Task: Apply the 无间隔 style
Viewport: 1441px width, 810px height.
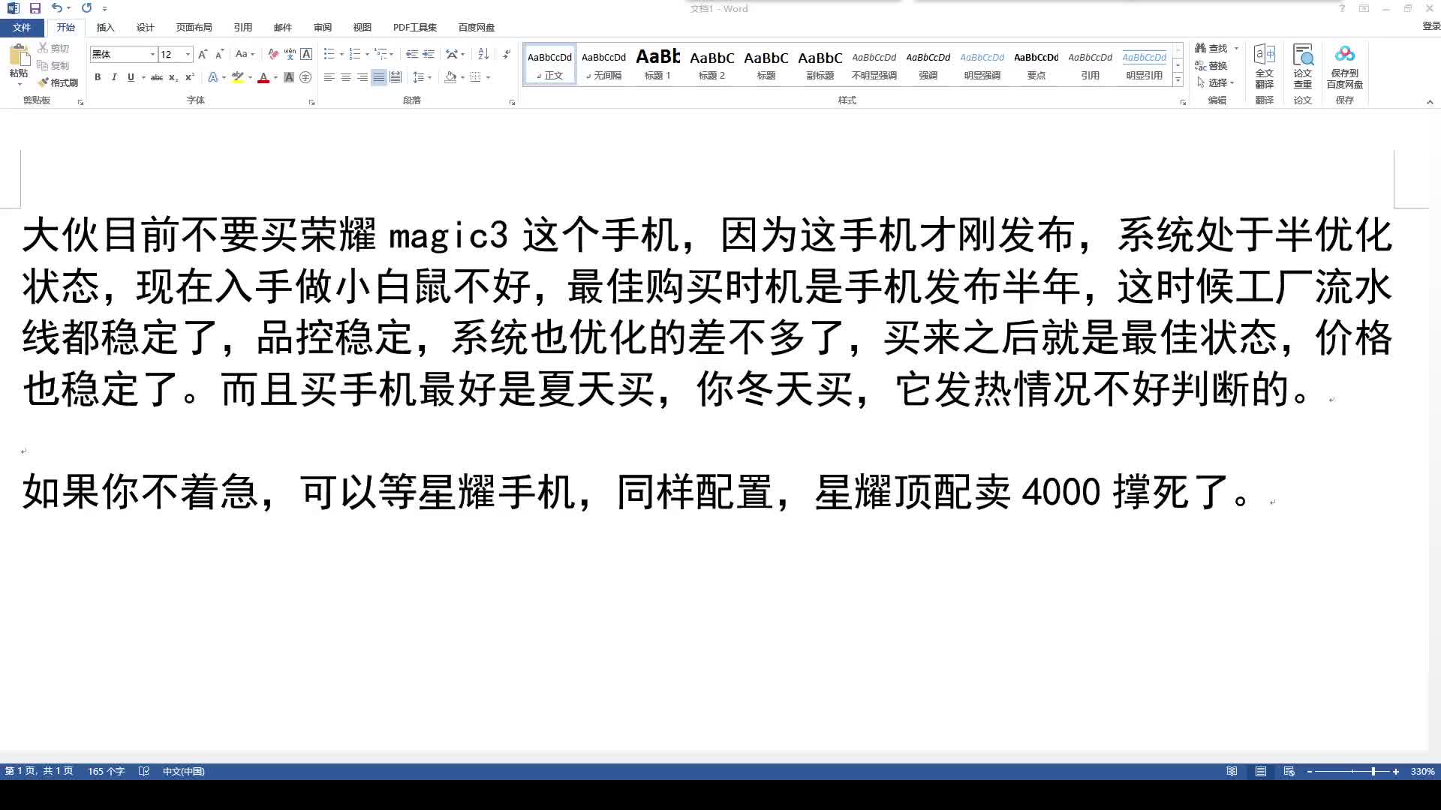Action: click(x=603, y=64)
